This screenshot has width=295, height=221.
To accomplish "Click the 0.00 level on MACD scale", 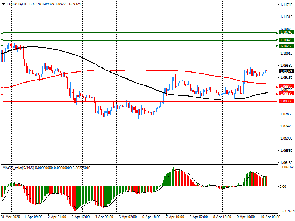I will pos(282,187).
